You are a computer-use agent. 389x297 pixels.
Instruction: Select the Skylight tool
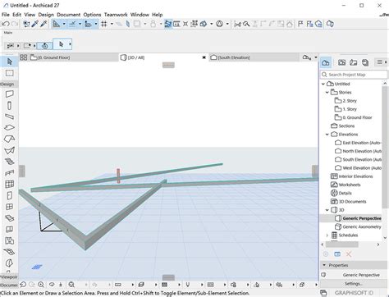pyautogui.click(x=9, y=218)
